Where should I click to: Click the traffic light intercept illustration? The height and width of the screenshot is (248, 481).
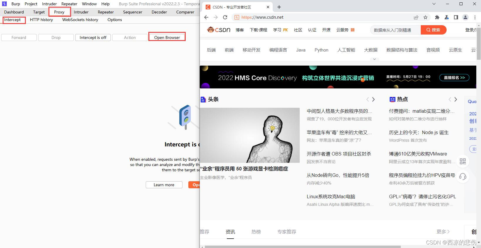pos(185,117)
